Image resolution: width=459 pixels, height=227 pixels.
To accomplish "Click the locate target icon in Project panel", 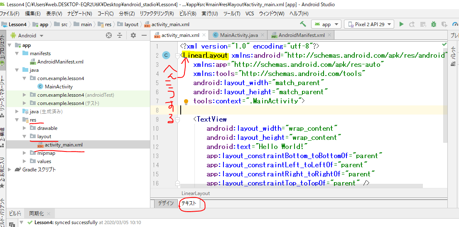I will coord(109,35).
